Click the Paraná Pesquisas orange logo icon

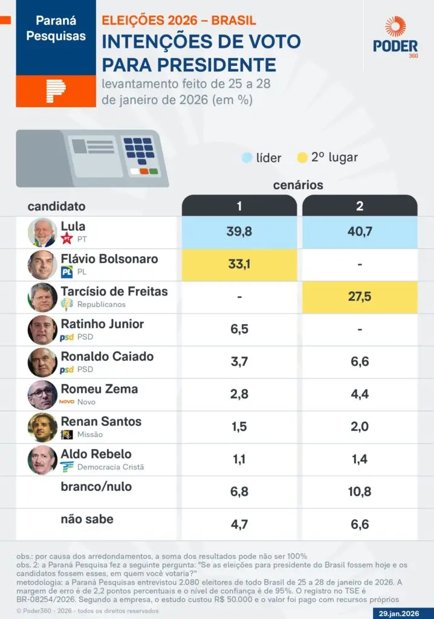(56, 91)
